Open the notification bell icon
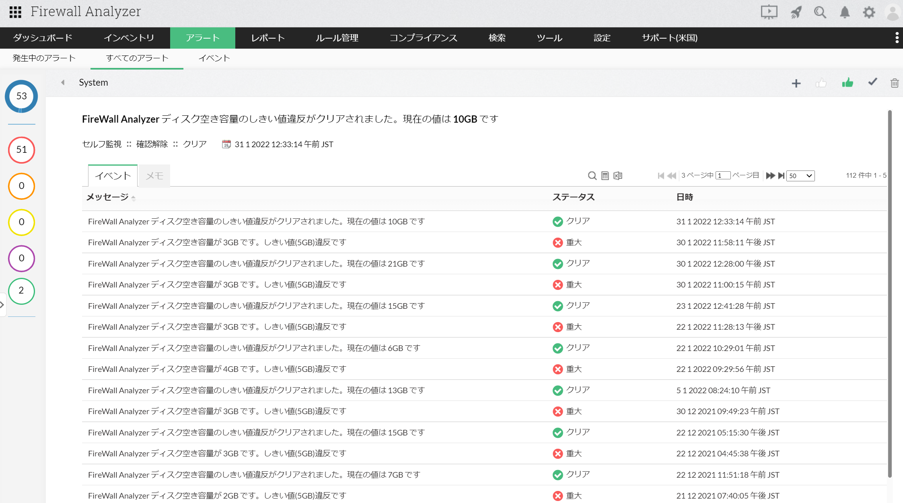This screenshot has width=903, height=503. (845, 12)
